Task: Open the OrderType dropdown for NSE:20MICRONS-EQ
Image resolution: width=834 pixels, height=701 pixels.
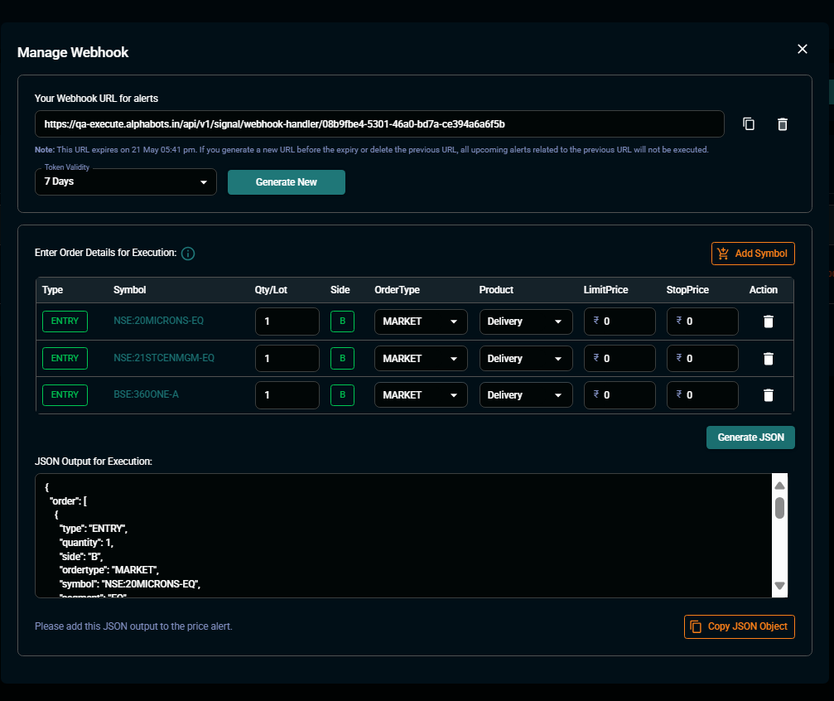Action: 421,321
